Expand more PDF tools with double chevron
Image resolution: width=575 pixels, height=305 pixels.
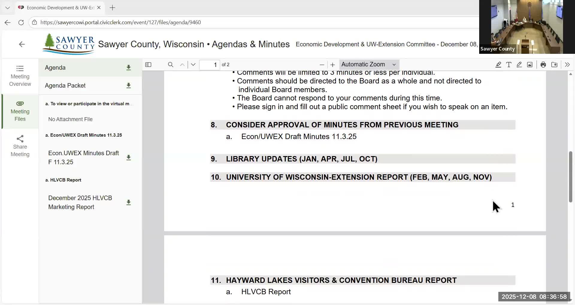coord(567,65)
